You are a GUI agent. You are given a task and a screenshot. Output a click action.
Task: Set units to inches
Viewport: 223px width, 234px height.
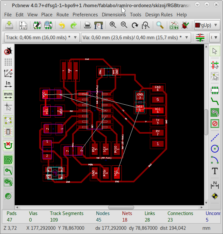8,84
